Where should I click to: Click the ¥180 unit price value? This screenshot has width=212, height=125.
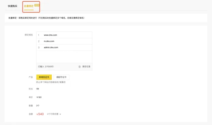pos(39,97)
